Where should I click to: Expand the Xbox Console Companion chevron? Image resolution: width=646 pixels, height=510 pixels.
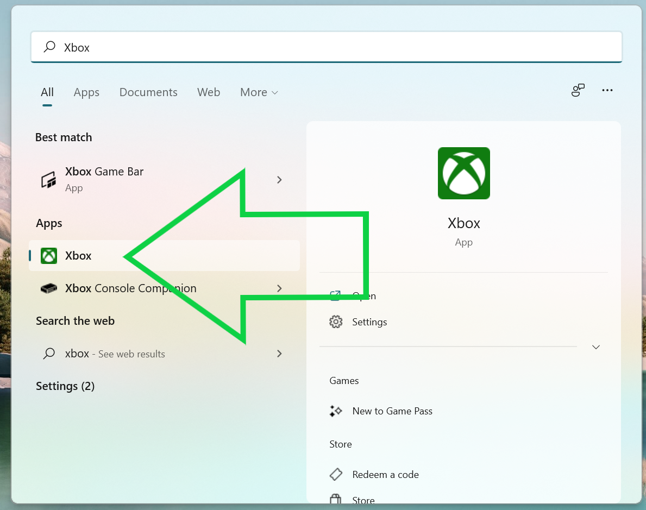pos(279,288)
